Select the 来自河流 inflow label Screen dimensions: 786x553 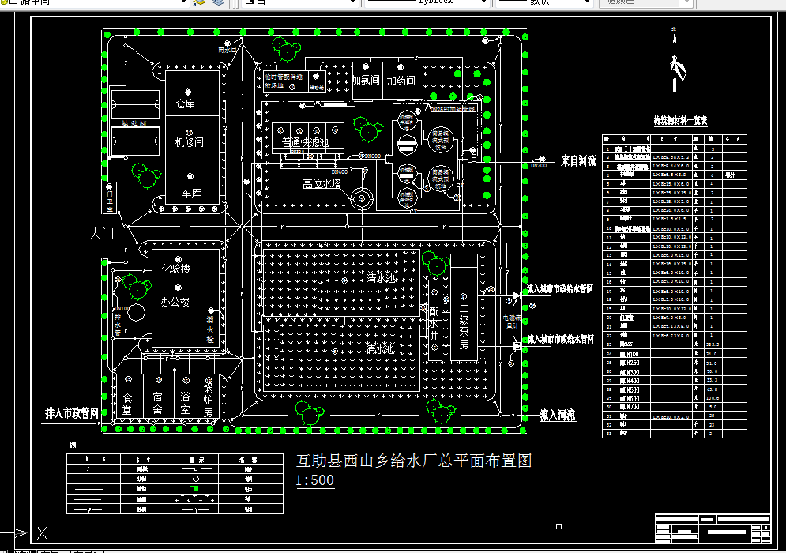[578, 160]
